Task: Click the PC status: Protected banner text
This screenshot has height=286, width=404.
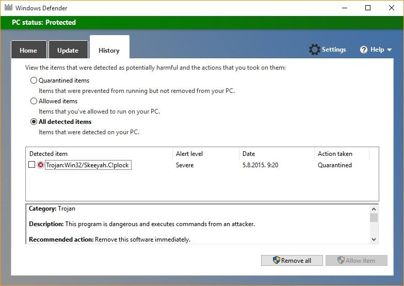Action: click(x=44, y=22)
